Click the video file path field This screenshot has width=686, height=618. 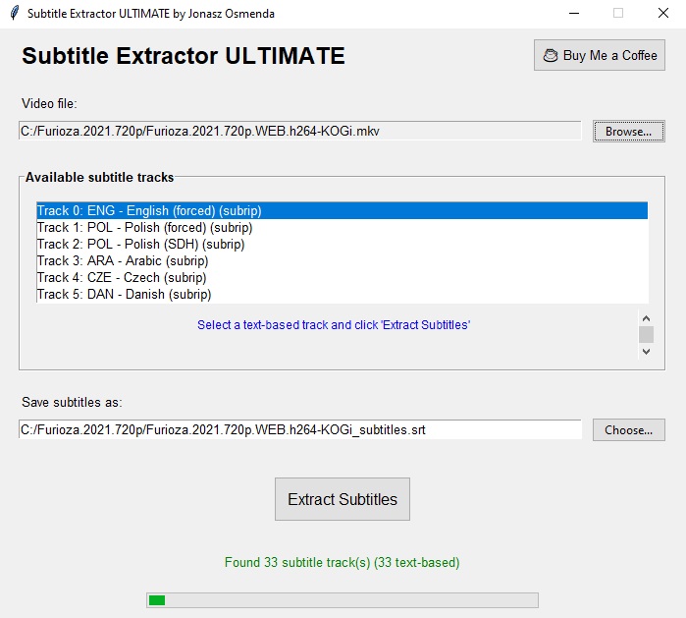[x=300, y=131]
